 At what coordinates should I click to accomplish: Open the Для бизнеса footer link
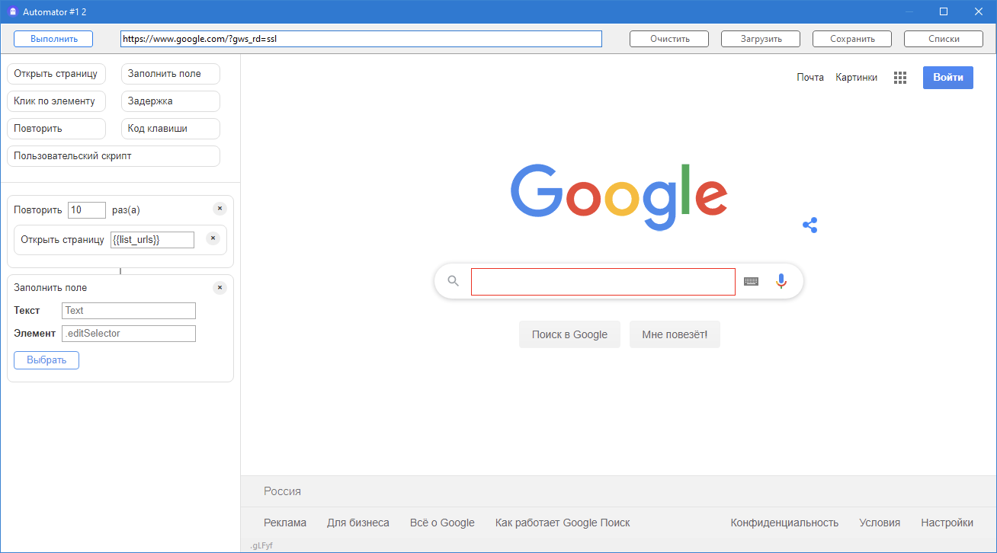click(358, 523)
